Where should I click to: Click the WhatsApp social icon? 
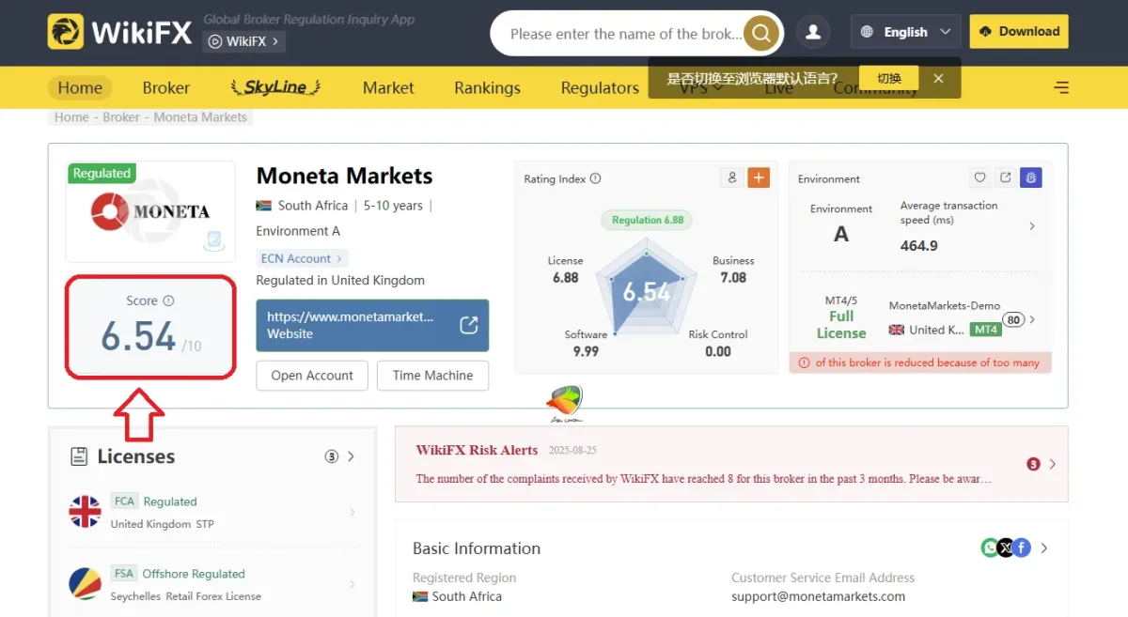pyautogui.click(x=990, y=548)
